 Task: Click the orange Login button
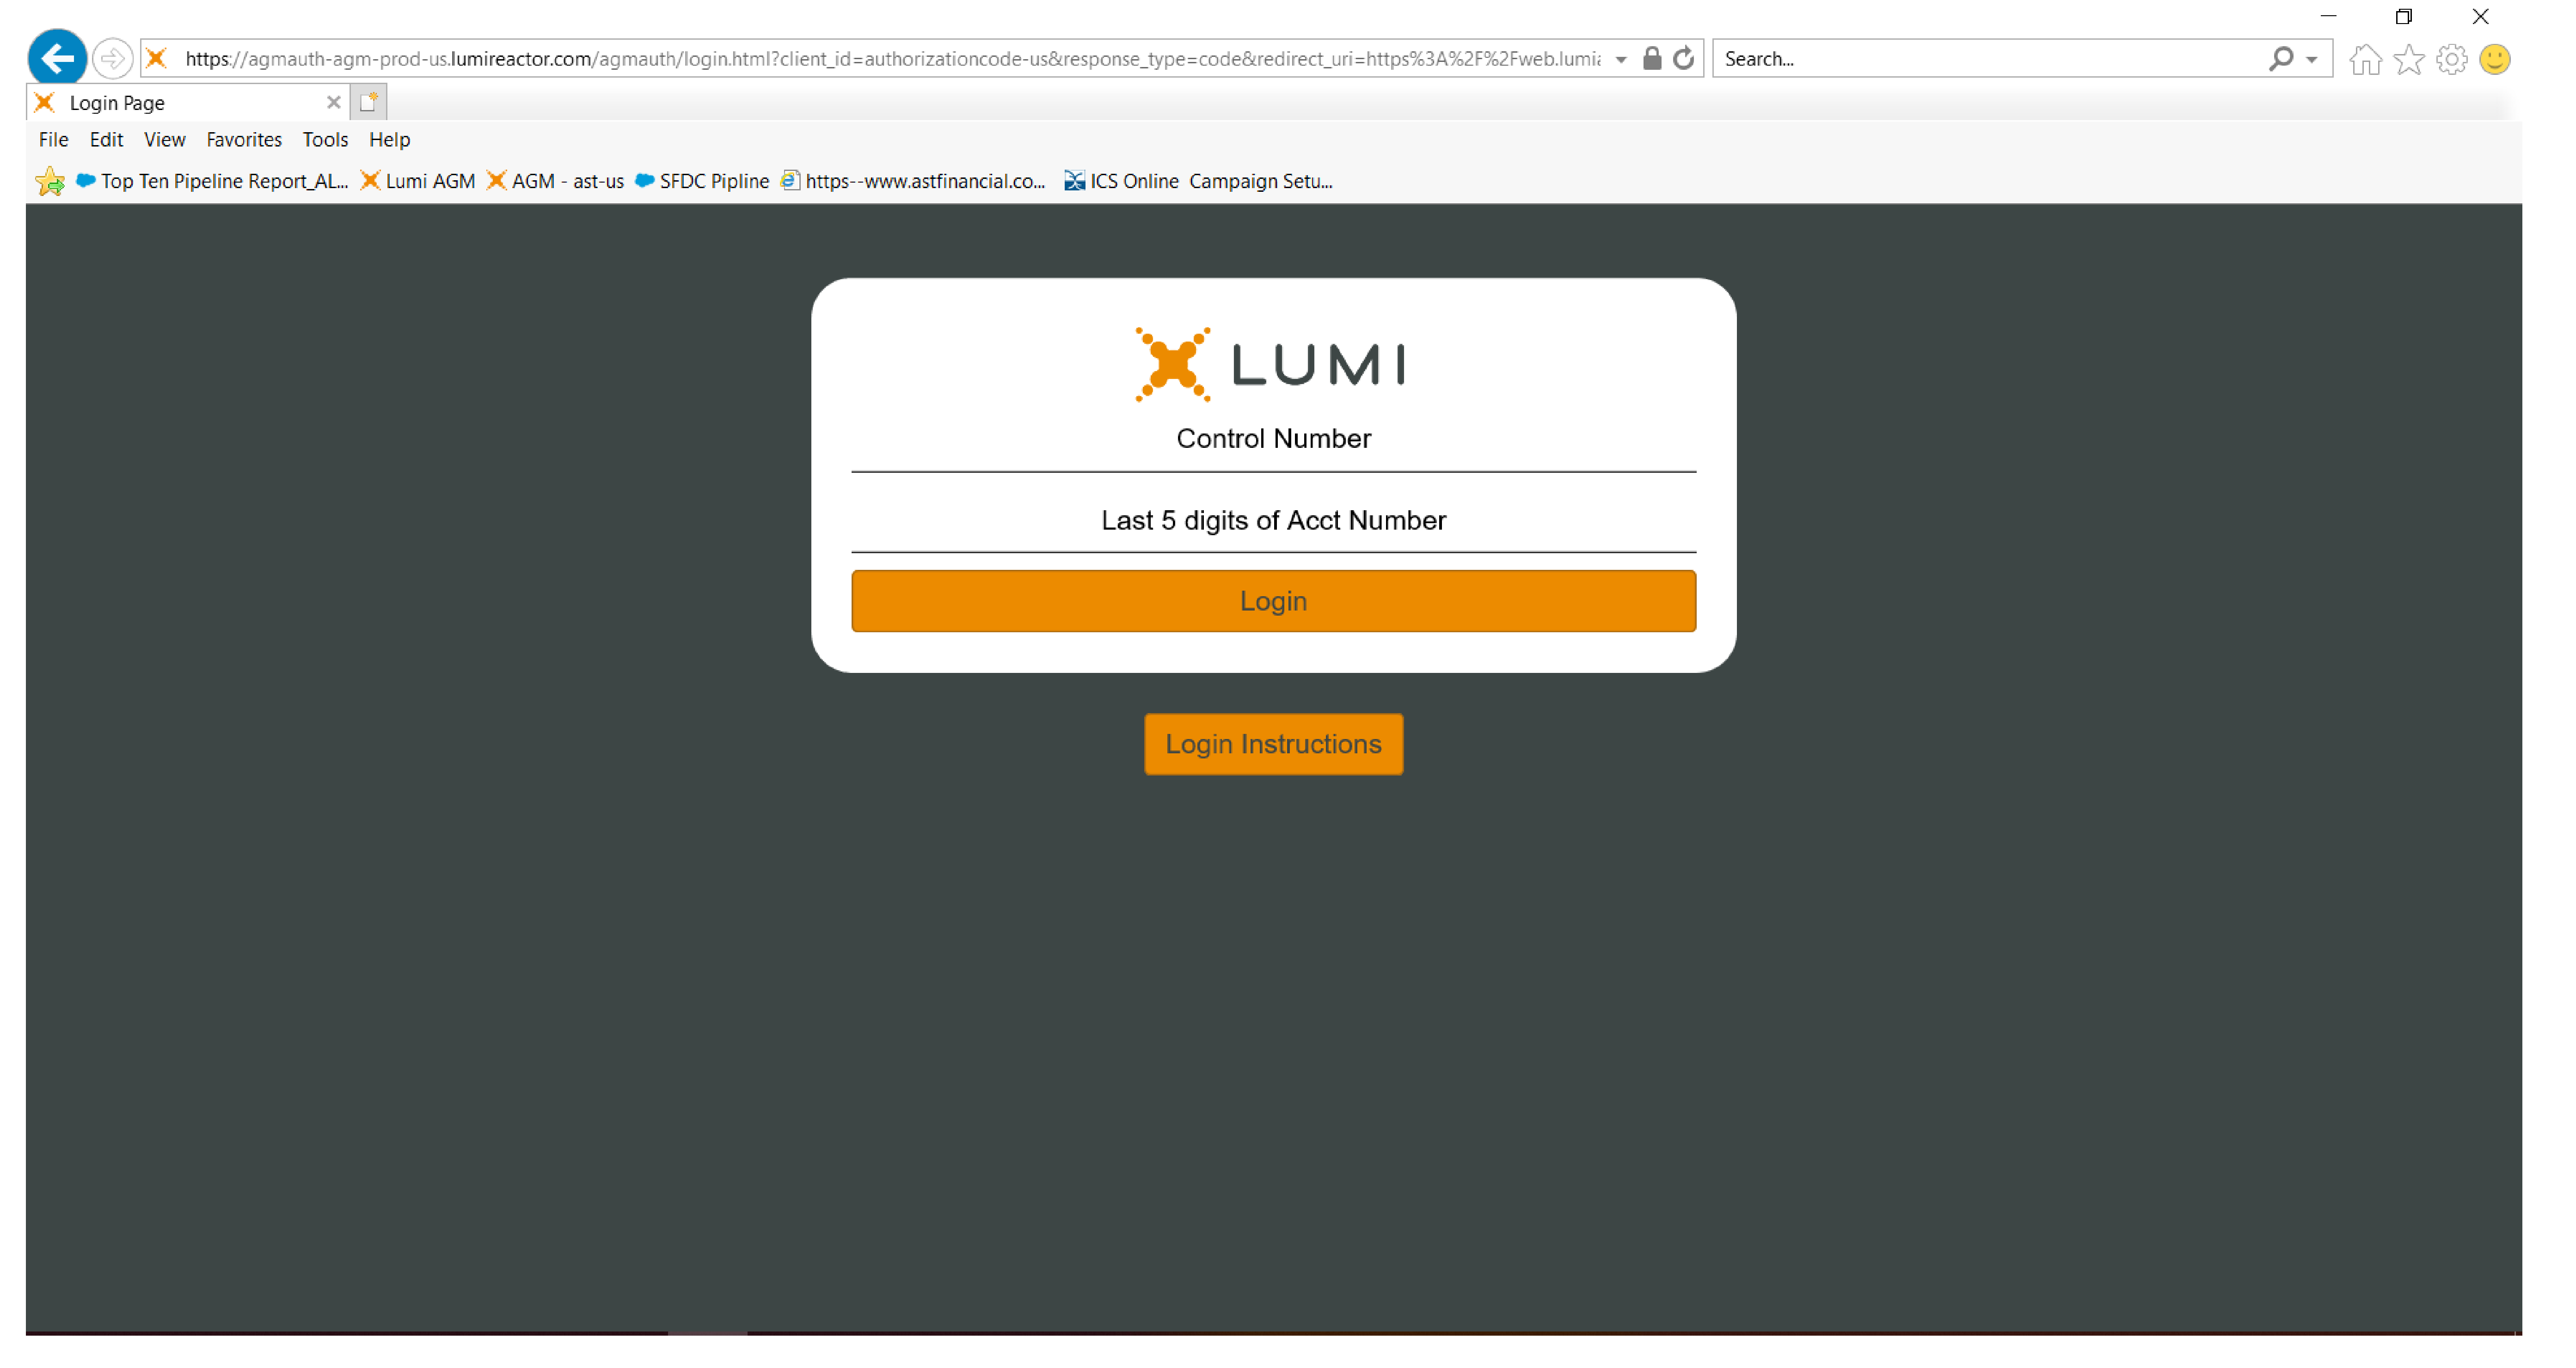coord(1273,600)
